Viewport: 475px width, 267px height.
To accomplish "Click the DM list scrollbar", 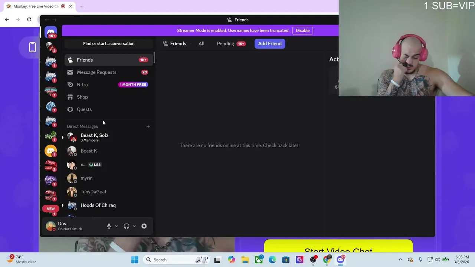I will point(154,57).
